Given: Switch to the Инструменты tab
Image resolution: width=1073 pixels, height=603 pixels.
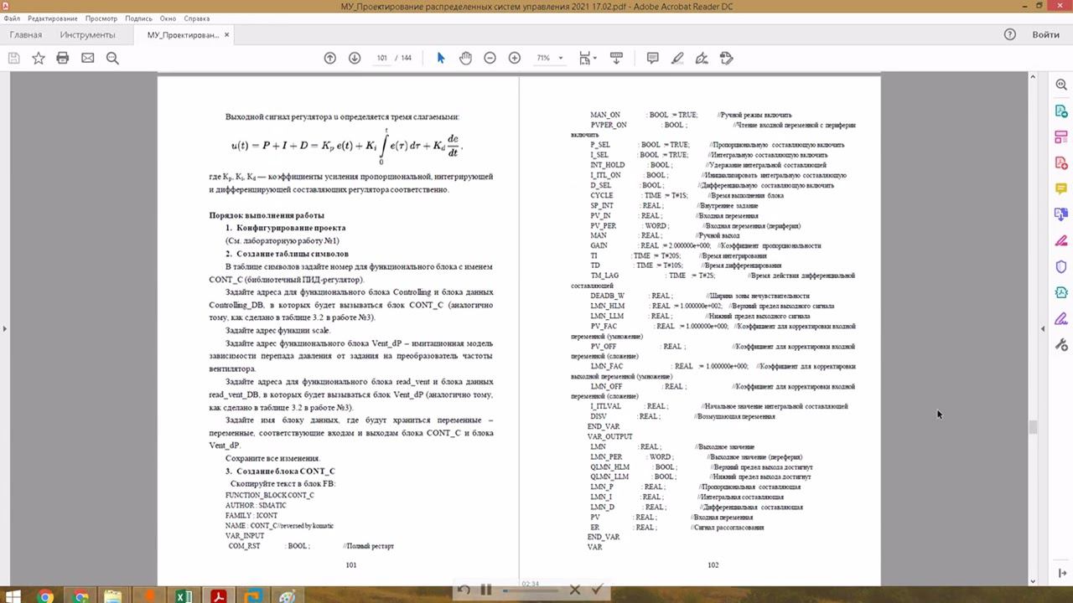Looking at the screenshot, I should [87, 35].
